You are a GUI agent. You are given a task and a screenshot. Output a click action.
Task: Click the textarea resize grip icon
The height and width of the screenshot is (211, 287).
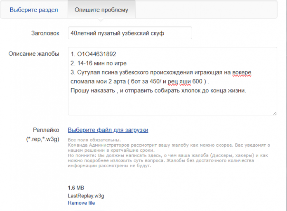275,113
